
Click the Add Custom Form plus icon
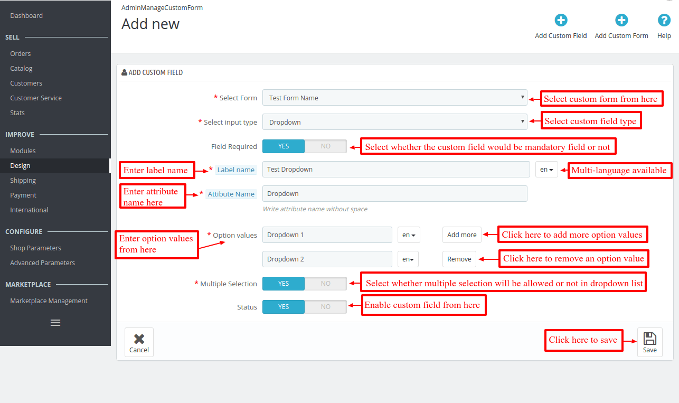click(621, 19)
